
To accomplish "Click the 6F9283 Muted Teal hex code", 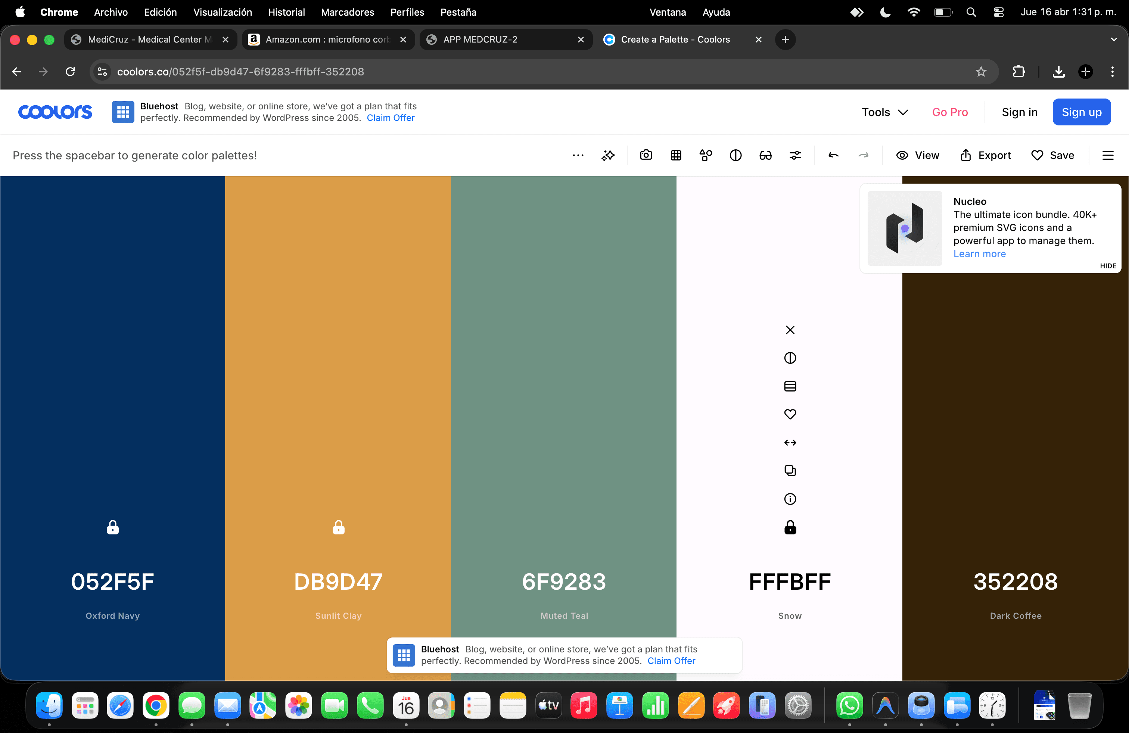I will pos(563,582).
